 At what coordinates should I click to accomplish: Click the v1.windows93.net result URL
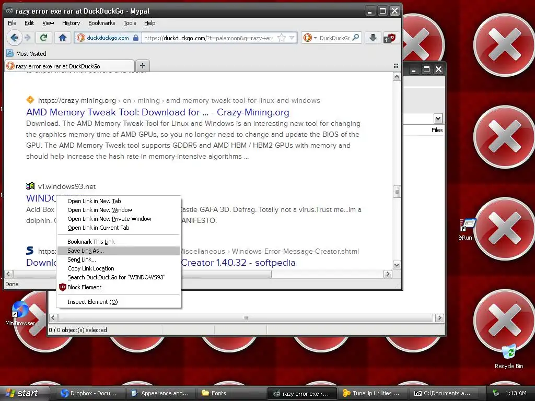pos(67,186)
